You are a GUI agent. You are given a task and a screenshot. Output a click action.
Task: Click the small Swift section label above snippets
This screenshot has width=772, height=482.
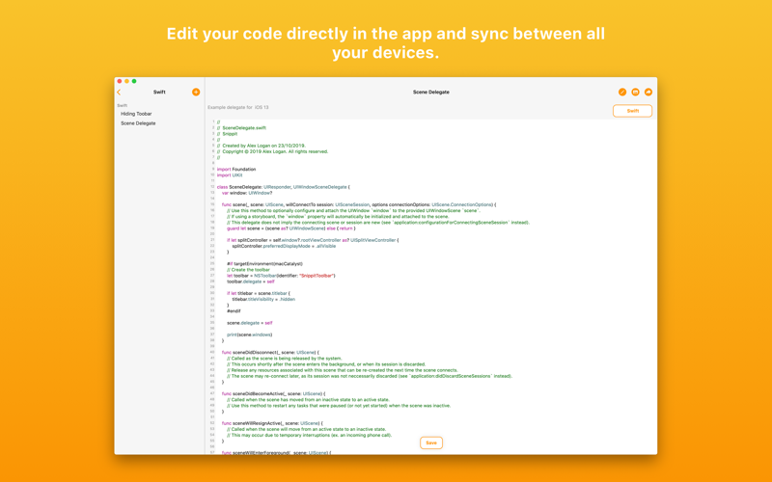pos(123,105)
